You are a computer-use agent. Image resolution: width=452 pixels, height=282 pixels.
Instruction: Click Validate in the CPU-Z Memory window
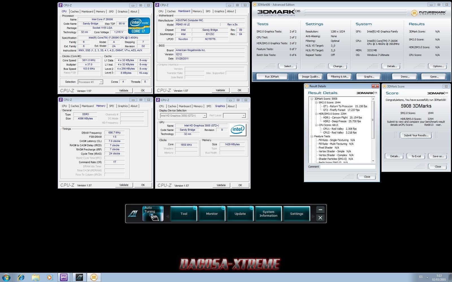click(124, 185)
